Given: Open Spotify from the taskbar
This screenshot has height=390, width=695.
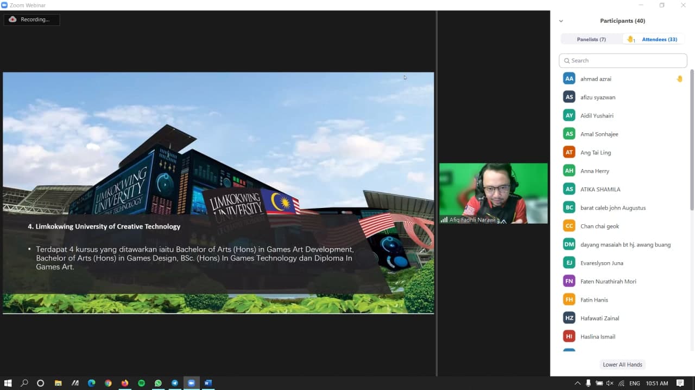Looking at the screenshot, I should [x=141, y=383].
